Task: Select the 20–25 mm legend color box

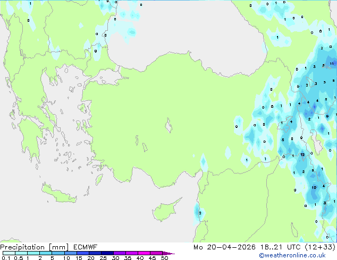Action: pyautogui.click(x=95, y=253)
